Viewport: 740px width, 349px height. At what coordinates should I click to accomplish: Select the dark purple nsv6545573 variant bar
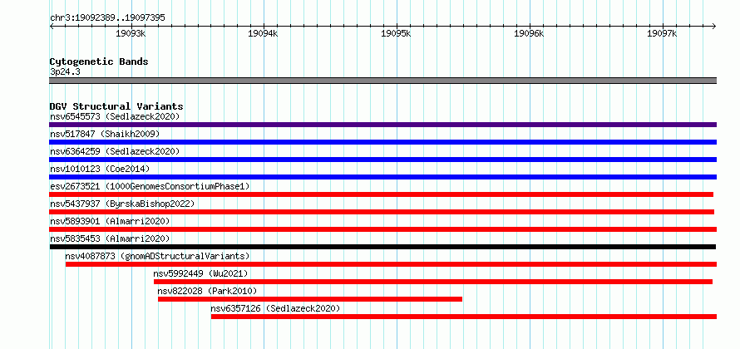click(x=382, y=125)
